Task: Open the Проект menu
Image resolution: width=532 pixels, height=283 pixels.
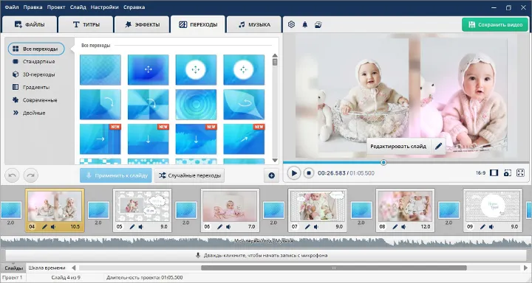Action: point(56,7)
